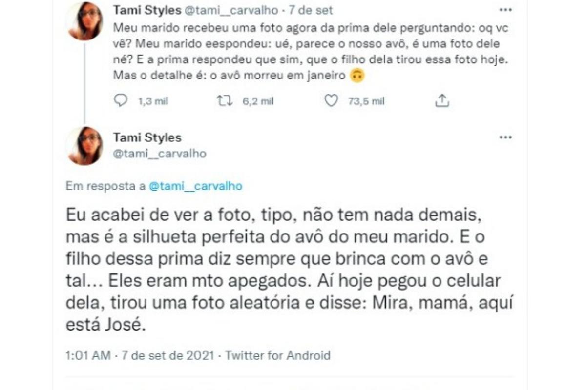The width and height of the screenshot is (586, 390).
Task: Click the reply speech bubble icon
Action: (x=120, y=101)
